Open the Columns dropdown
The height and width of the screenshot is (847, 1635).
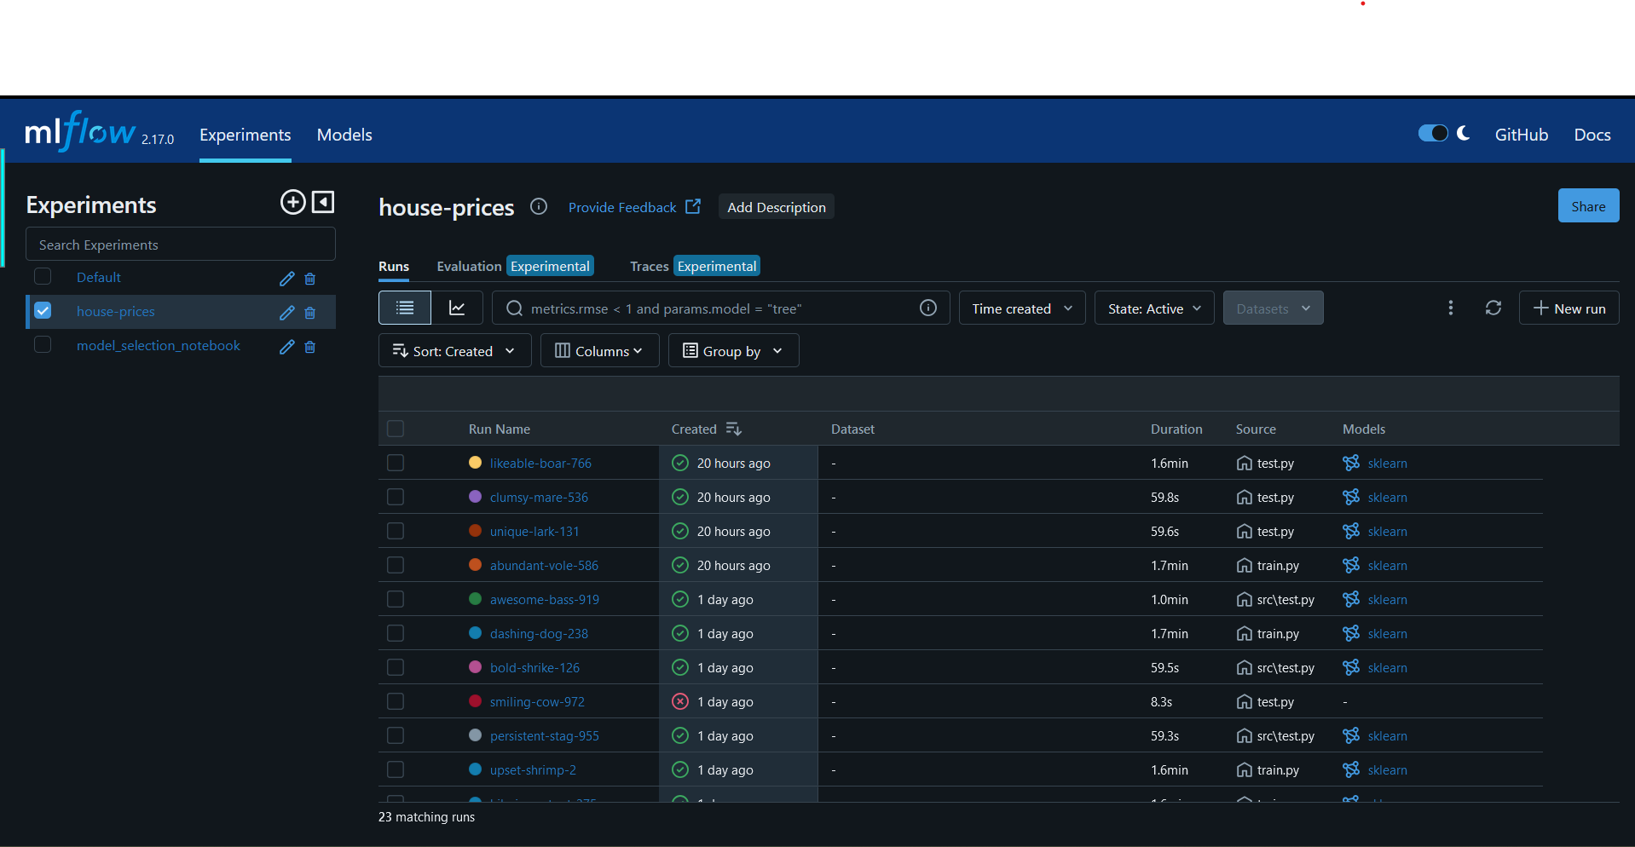pyautogui.click(x=599, y=350)
